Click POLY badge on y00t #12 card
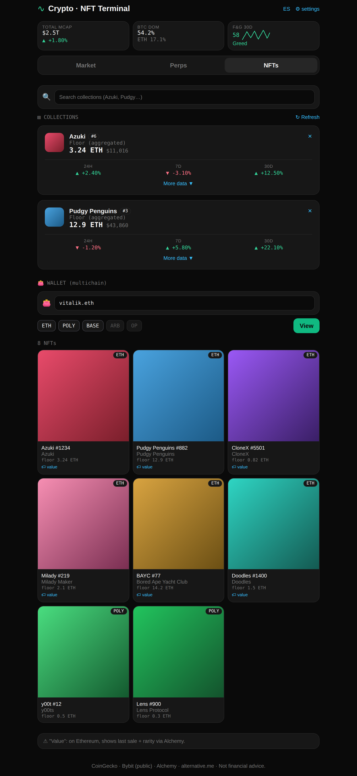The height and width of the screenshot is (776, 357). point(119,611)
